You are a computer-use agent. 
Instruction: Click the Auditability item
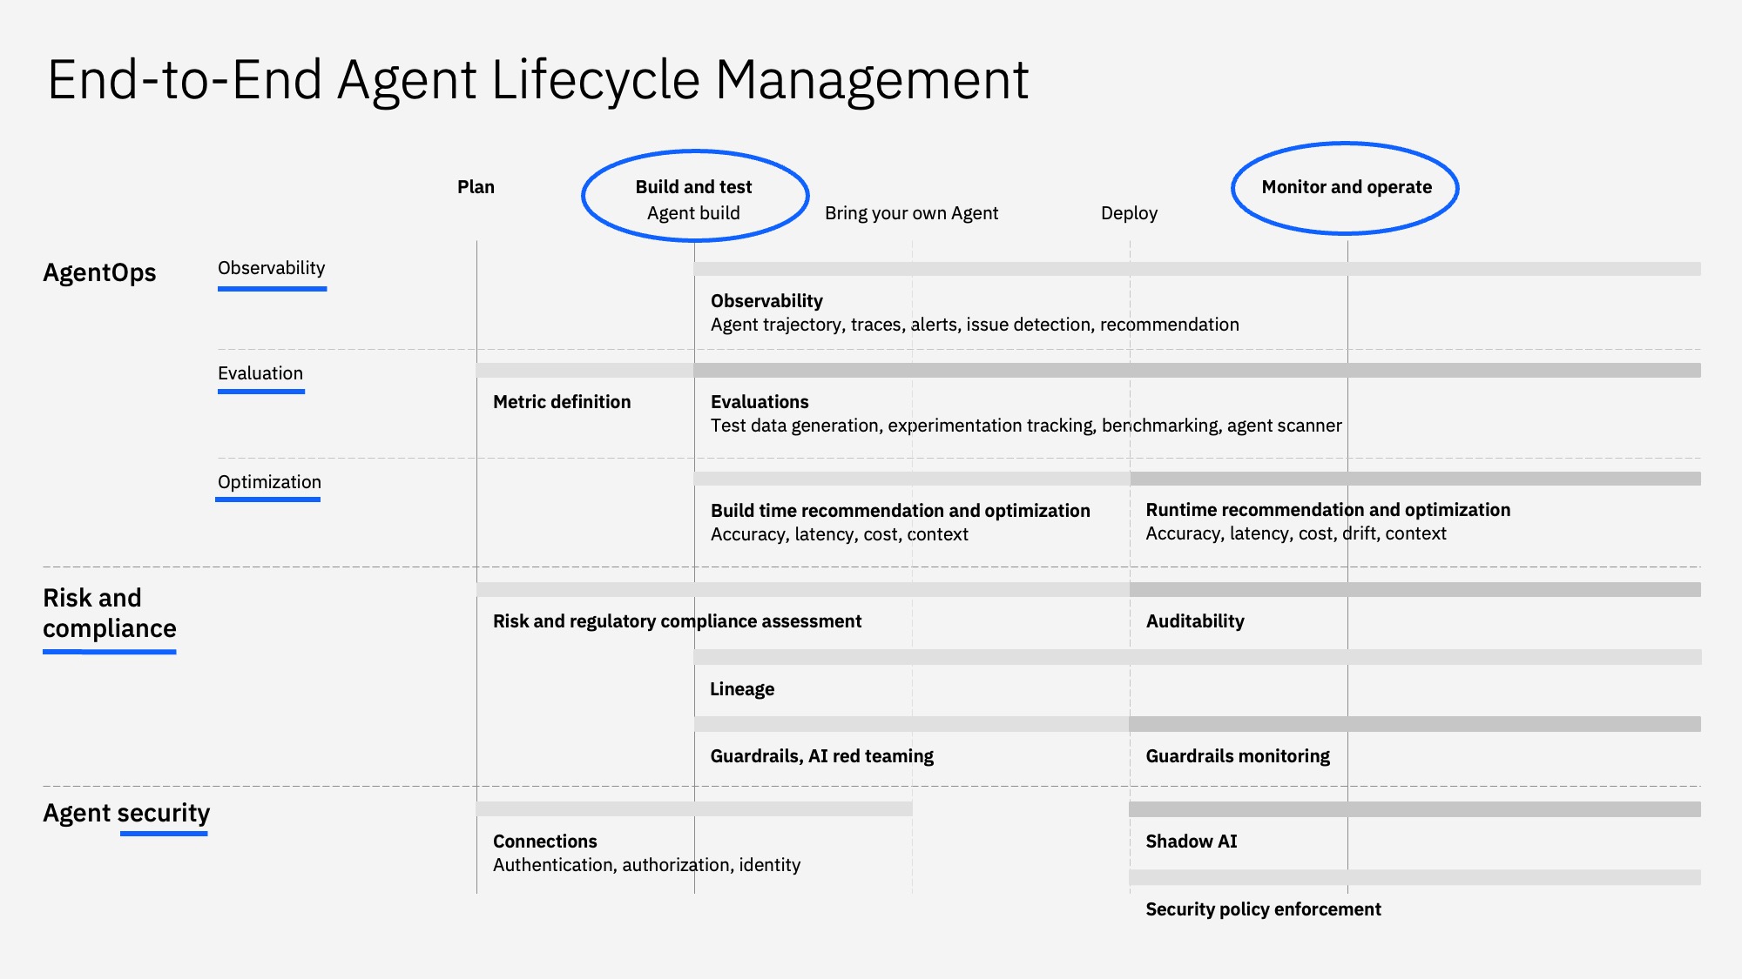(x=1194, y=621)
